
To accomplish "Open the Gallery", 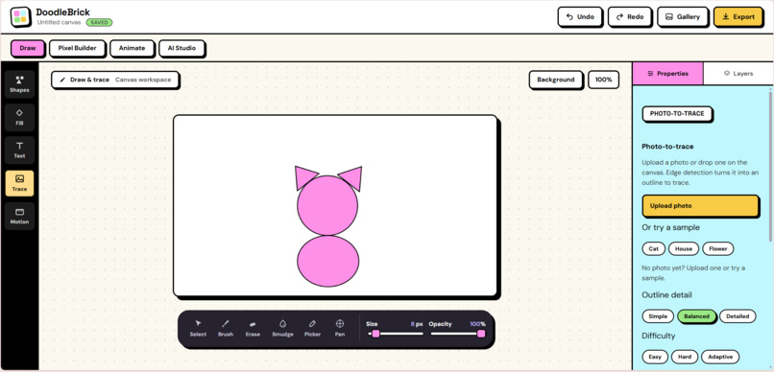I will [683, 16].
